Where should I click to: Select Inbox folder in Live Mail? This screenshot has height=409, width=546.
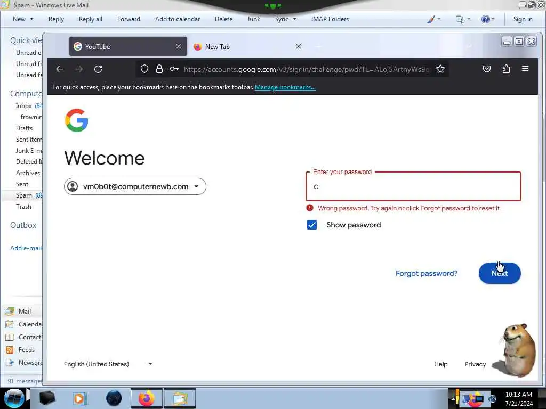(x=23, y=106)
